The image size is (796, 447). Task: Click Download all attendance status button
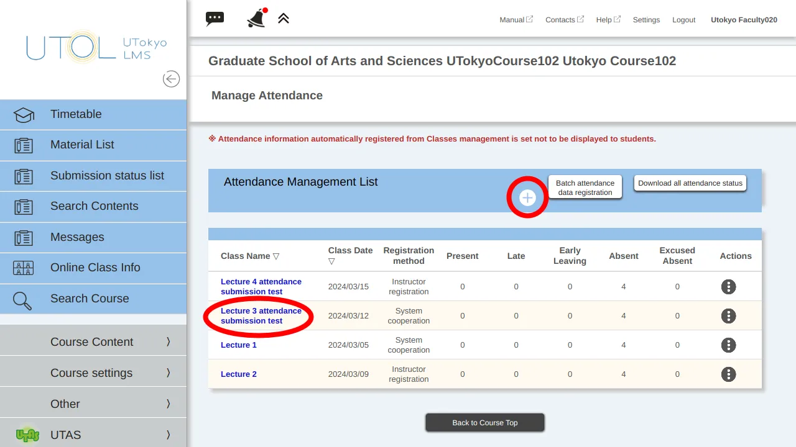coord(690,183)
